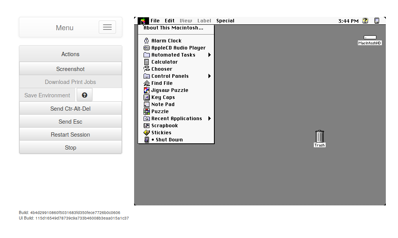The height and width of the screenshot is (238, 398).
Task: Choose the Find File menu entry text
Action: click(x=162, y=83)
